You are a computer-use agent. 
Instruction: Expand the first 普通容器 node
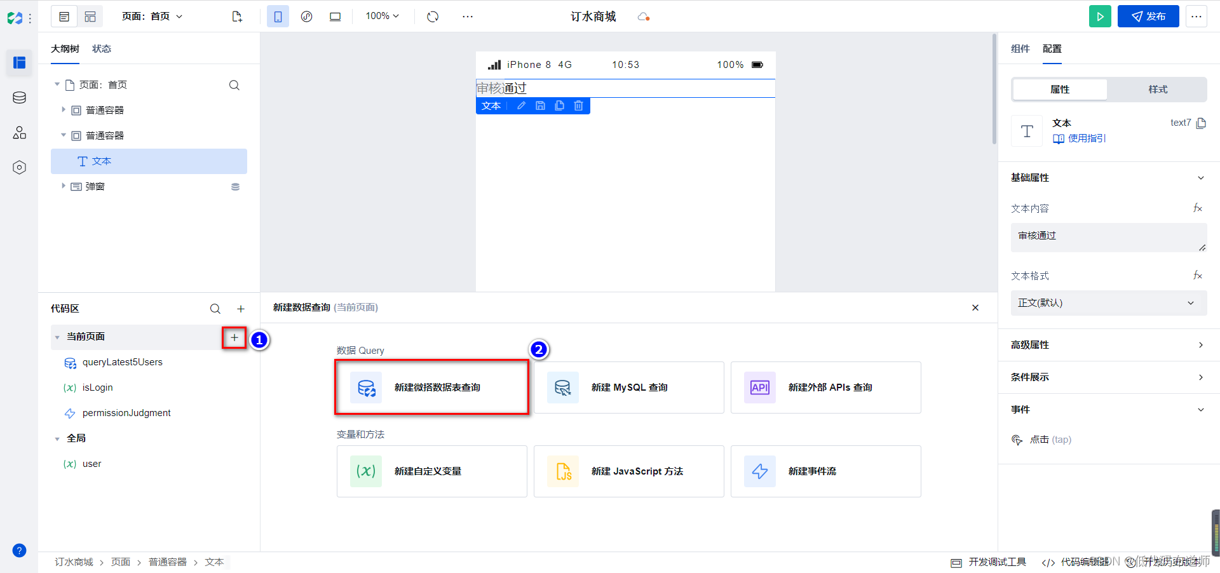coord(64,110)
